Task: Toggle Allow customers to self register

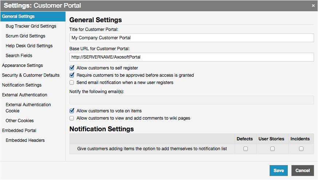Action: 72,68
